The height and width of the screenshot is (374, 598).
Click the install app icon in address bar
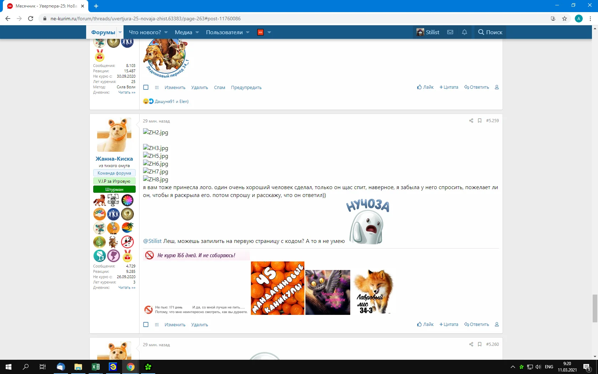click(553, 19)
